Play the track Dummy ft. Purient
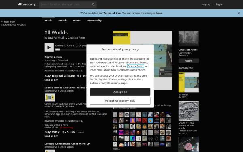This screenshot has height=152, width=243. 49,47
